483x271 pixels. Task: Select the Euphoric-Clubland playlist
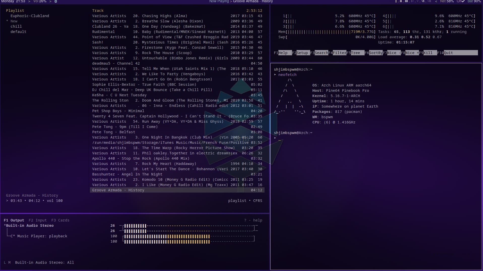click(x=30, y=16)
